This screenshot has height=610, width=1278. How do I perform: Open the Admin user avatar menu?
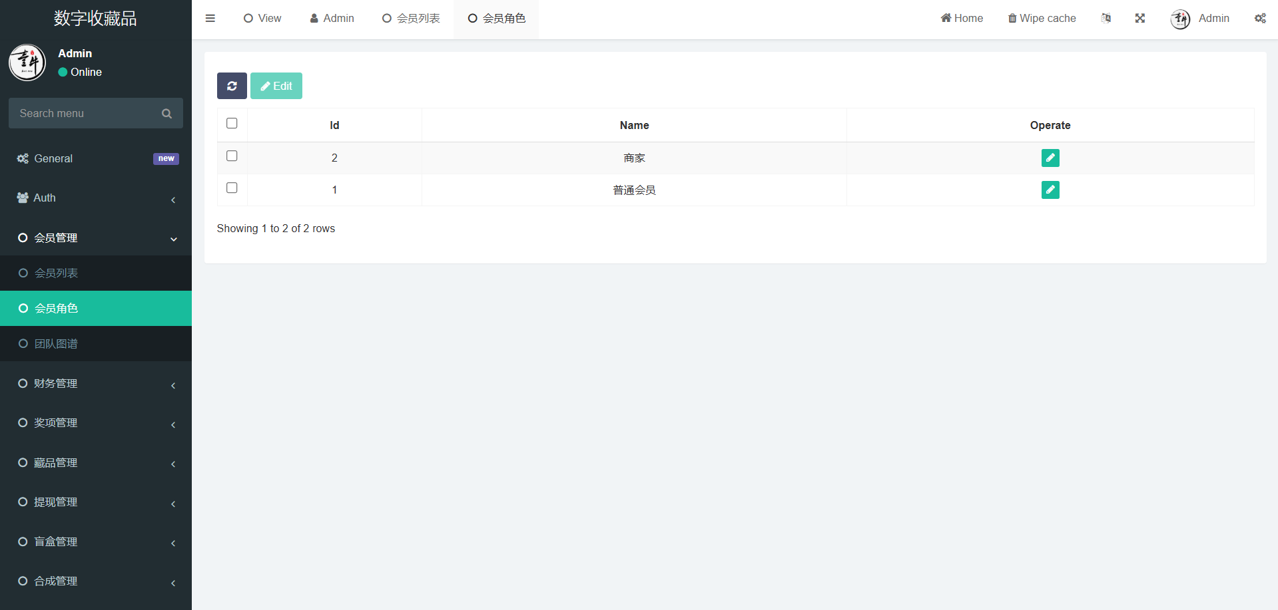pos(1200,19)
